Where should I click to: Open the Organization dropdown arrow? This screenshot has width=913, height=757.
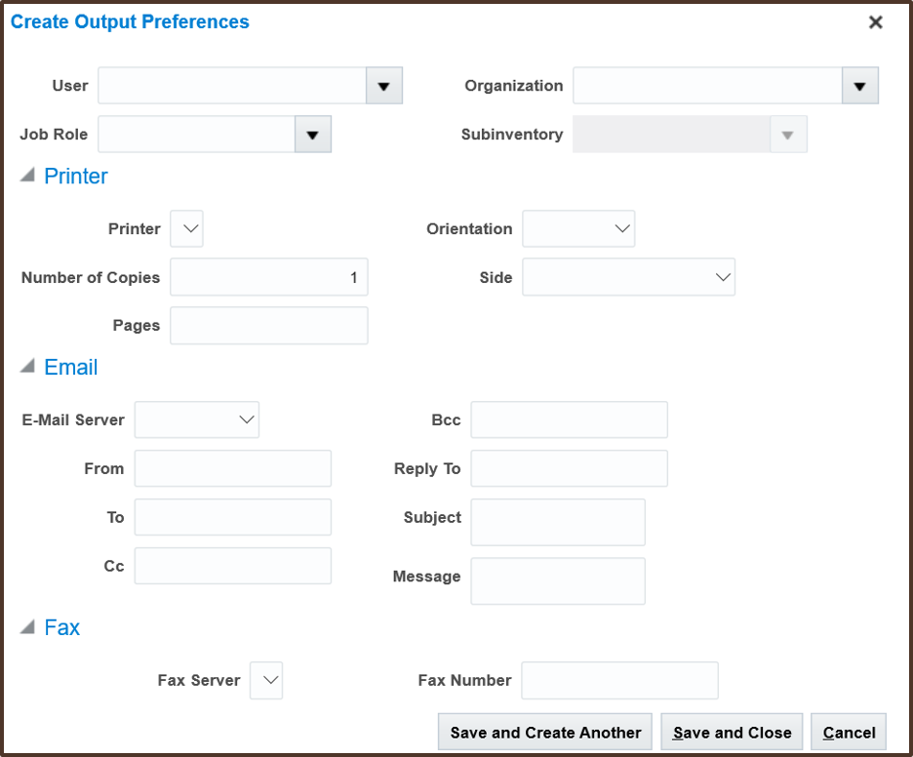tap(859, 86)
